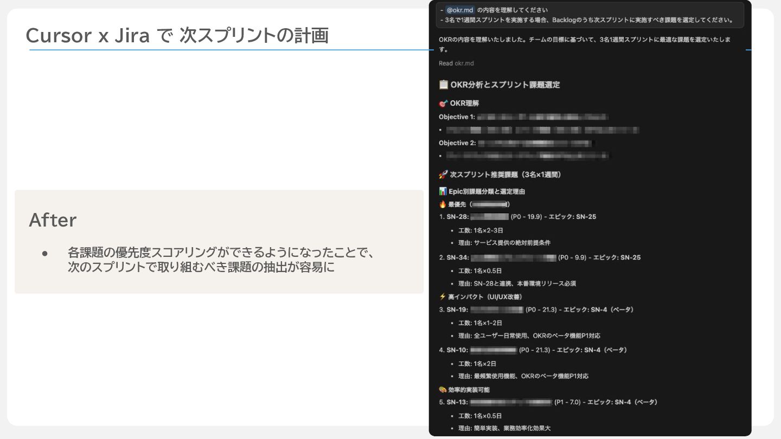The height and width of the screenshot is (439, 781).
Task: Select '工数: 1名×2日' under SN-10
Action: (477, 363)
